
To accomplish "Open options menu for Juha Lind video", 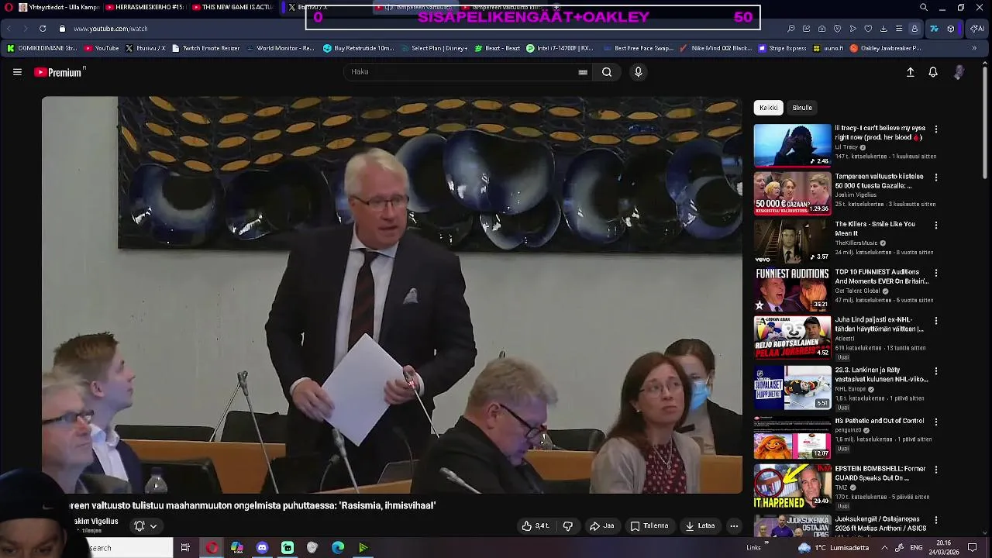I will (x=935, y=321).
